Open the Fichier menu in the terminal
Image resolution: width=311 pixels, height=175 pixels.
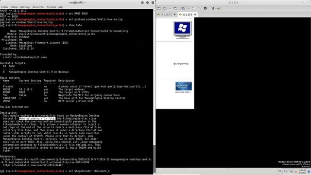tap(5, 7)
